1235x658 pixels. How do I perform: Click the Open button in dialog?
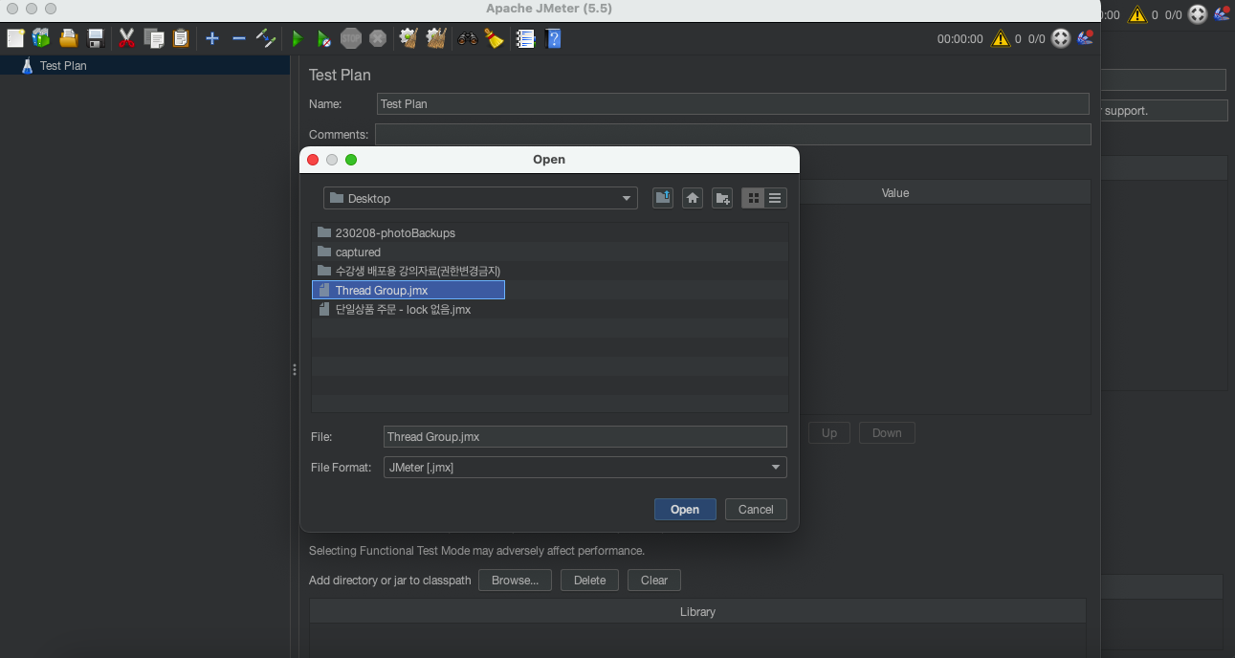pos(685,509)
